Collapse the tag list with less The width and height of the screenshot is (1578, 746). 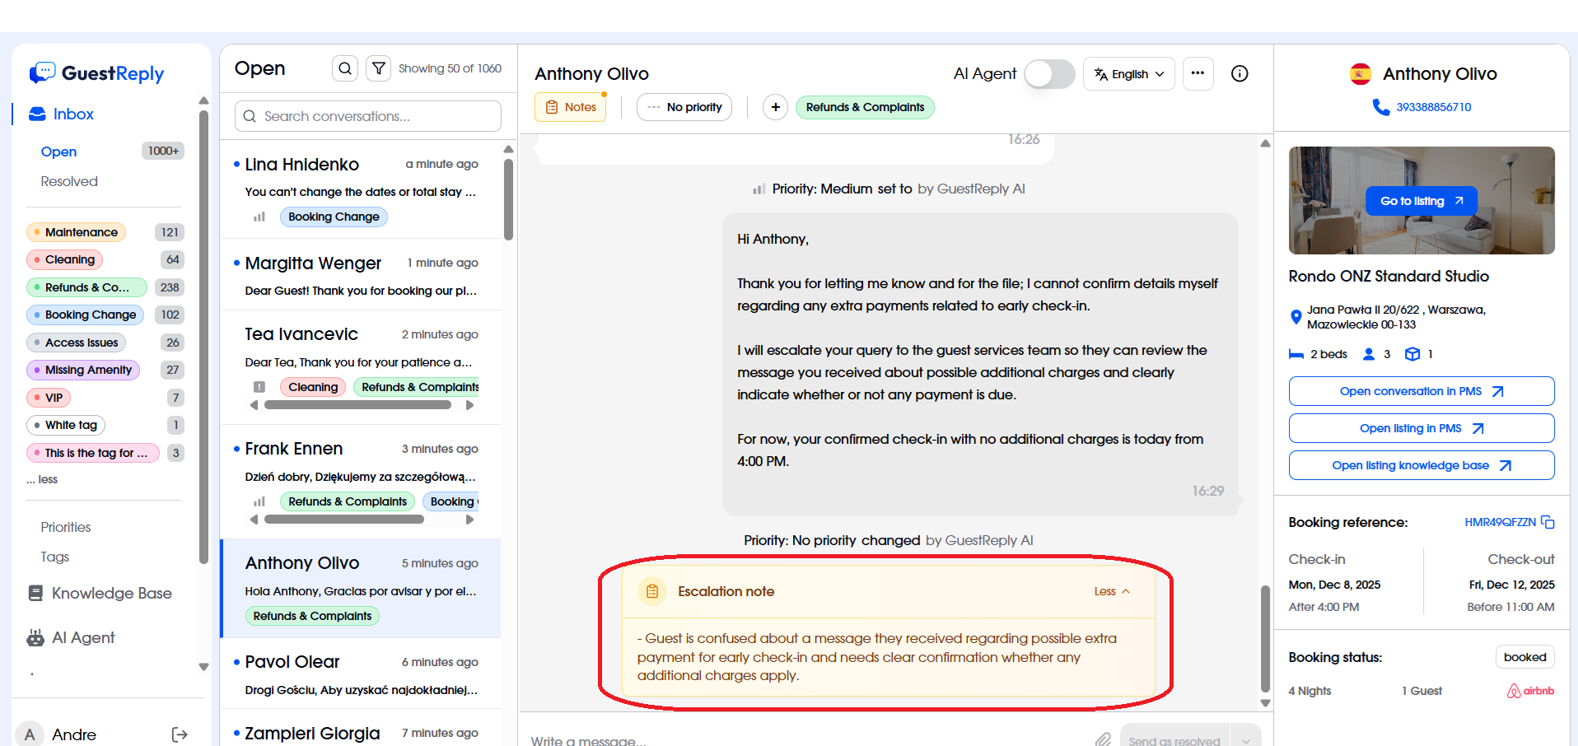(43, 479)
